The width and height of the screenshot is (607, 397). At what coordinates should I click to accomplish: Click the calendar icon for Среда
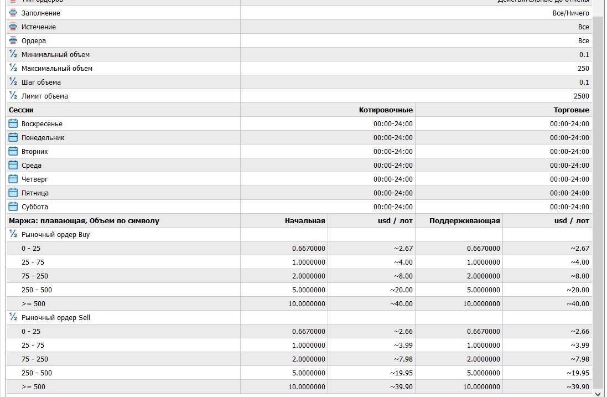13,165
